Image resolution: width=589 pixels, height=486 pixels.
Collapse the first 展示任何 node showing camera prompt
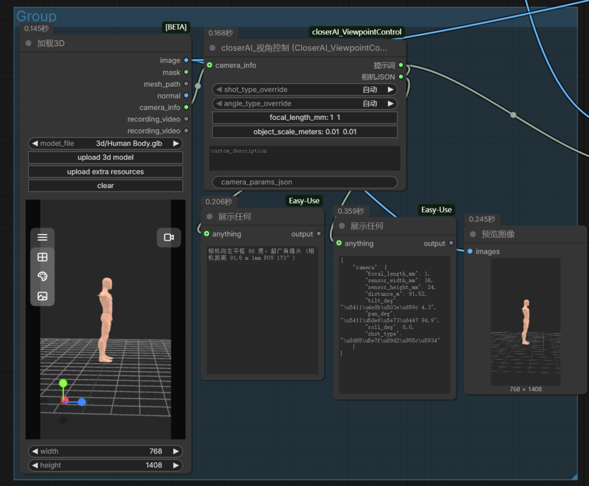[x=209, y=216]
